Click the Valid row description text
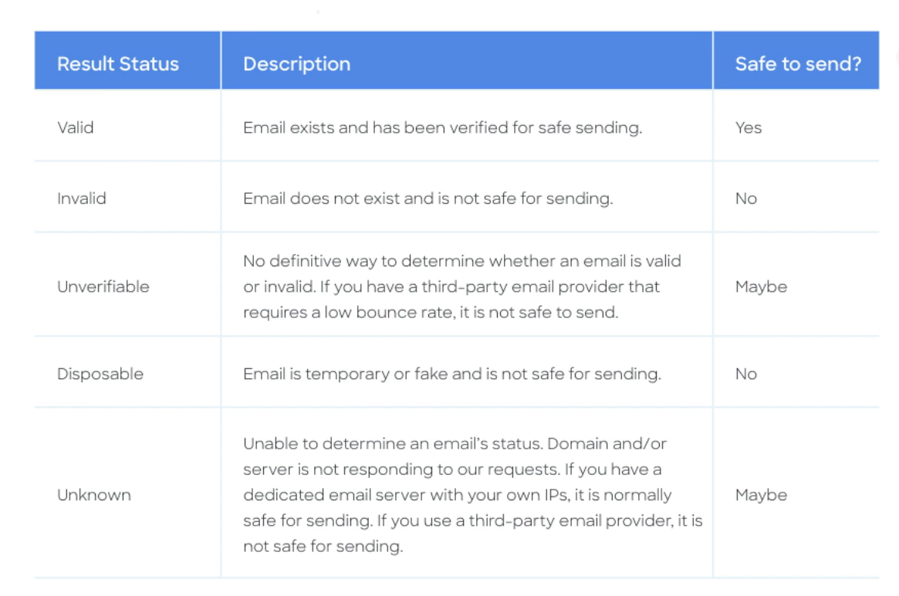Viewport: 899px width, 596px height. (442, 127)
